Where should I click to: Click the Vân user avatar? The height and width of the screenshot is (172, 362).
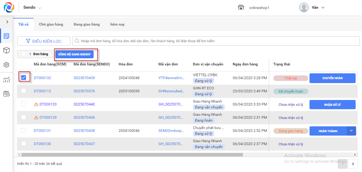(304, 7)
